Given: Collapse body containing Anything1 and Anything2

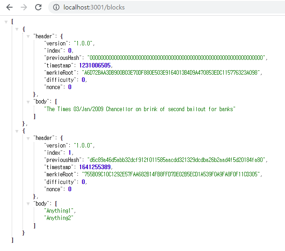Looking at the screenshot, I should point(28,204).
